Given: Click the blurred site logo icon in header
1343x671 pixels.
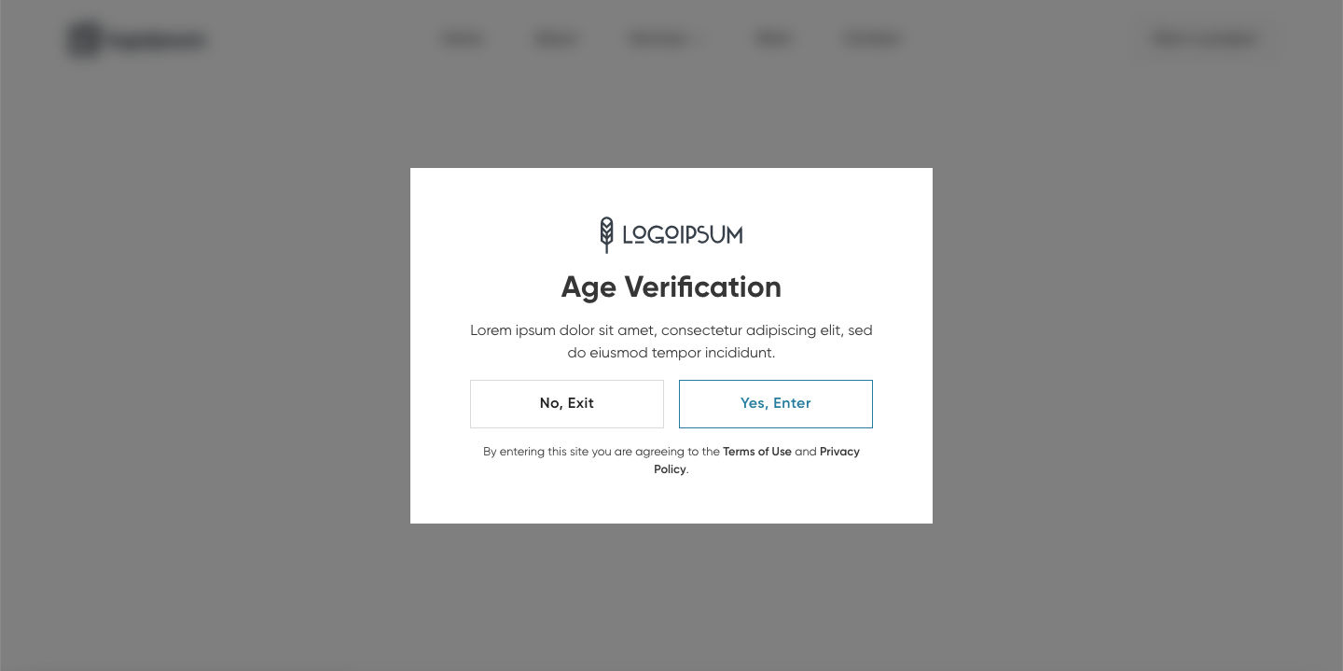Looking at the screenshot, I should pyautogui.click(x=84, y=39).
